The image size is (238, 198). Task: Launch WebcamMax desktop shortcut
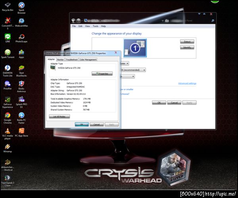(x=21, y=22)
